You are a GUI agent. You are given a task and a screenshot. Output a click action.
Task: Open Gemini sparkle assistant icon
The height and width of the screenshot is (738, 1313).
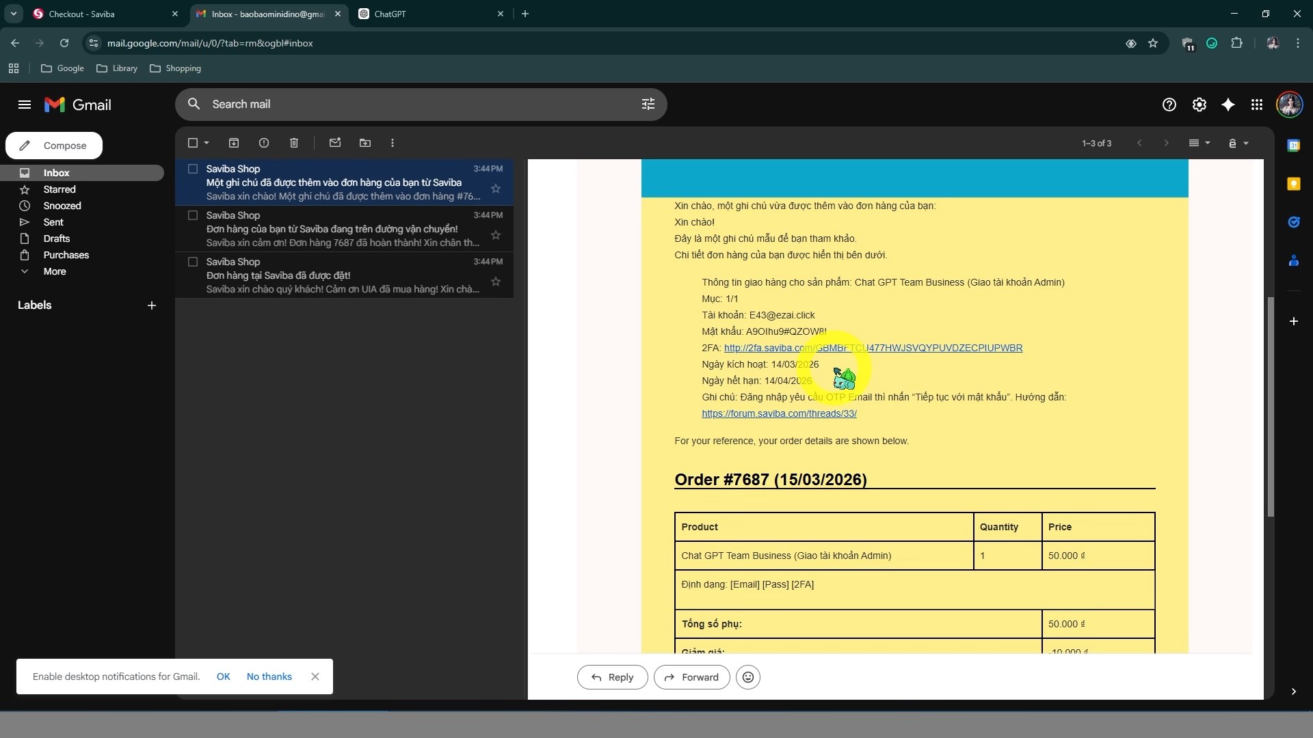tap(1228, 105)
